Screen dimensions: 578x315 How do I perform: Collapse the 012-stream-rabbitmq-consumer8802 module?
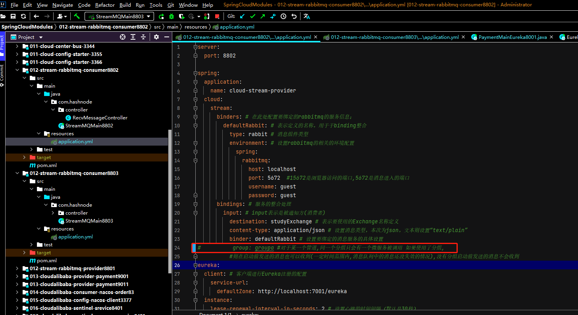pyautogui.click(x=17, y=70)
